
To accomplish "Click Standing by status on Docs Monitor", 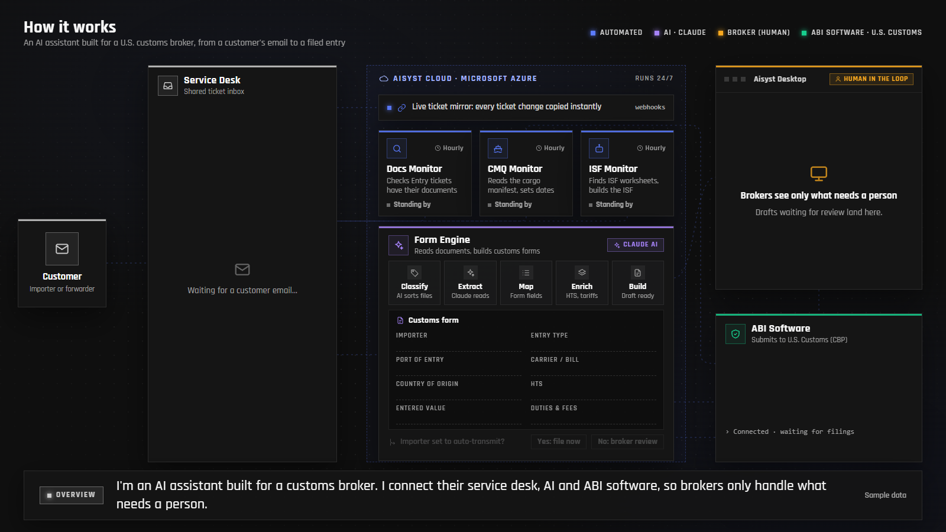I will click(x=409, y=205).
